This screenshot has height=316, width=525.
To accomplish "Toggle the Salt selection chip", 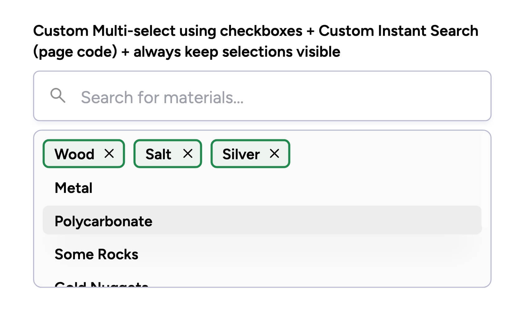I will 167,153.
